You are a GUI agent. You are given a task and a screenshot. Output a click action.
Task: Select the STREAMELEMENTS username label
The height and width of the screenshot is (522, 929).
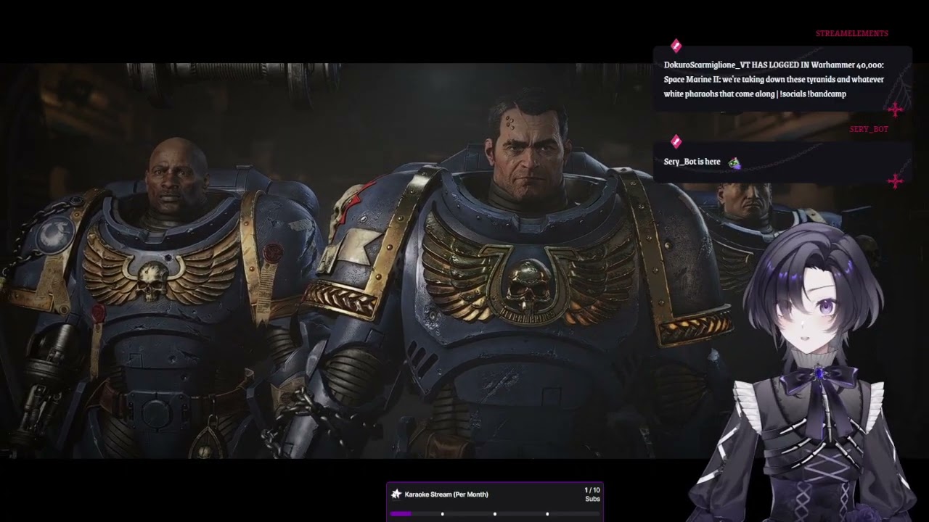click(852, 34)
